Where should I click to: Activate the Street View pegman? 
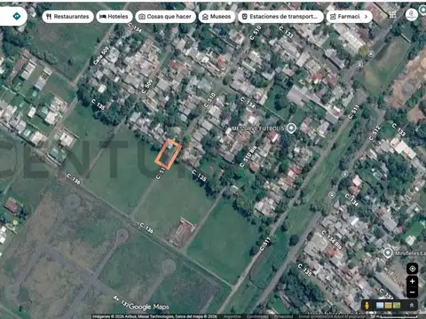click(x=367, y=305)
